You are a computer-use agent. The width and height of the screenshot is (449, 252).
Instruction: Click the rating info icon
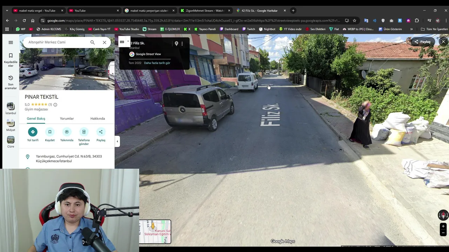tap(55, 105)
